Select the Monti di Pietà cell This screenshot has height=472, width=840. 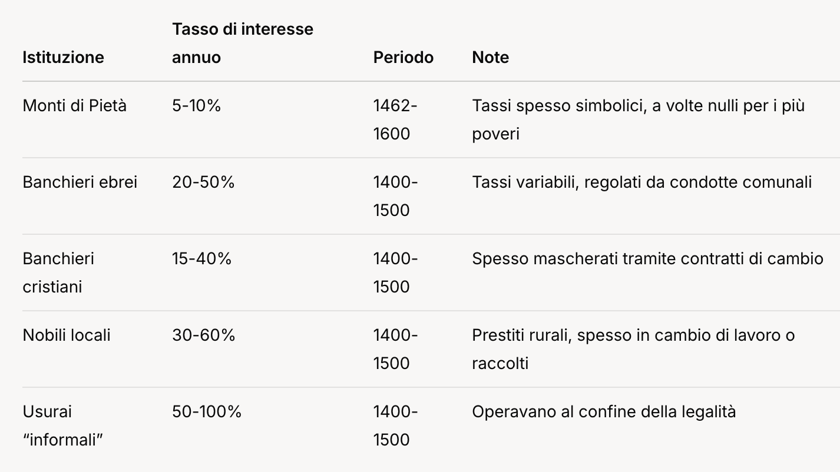click(74, 106)
